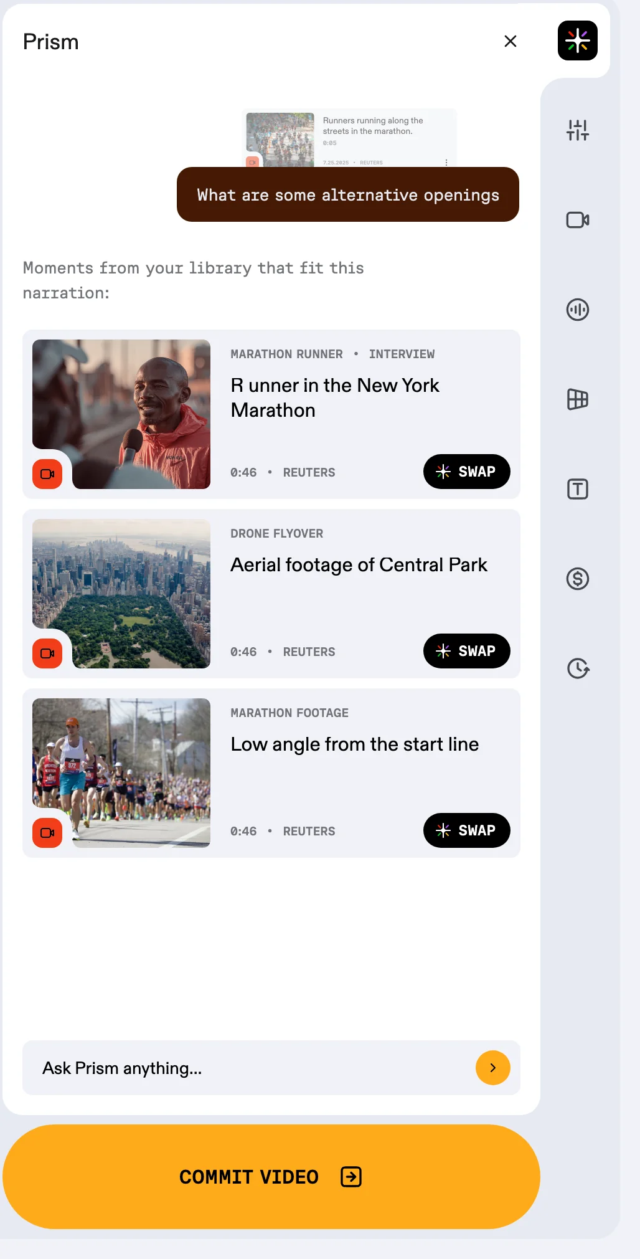
Task: Open the Prism sparkle icon
Action: pos(577,40)
